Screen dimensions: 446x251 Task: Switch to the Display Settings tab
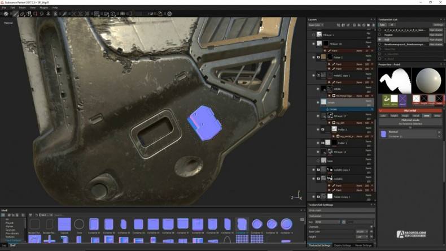343,245
